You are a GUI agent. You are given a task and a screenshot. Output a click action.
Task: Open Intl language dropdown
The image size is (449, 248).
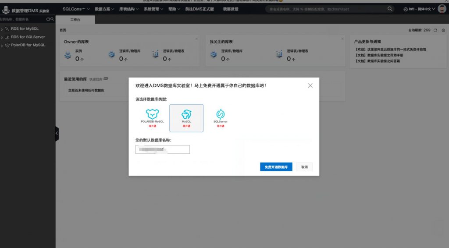coord(419,9)
